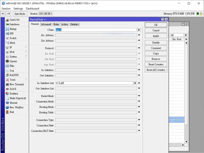Screen dimensions: 204x153
Task: Collapse the In. Interface List field
Action: [139, 83]
